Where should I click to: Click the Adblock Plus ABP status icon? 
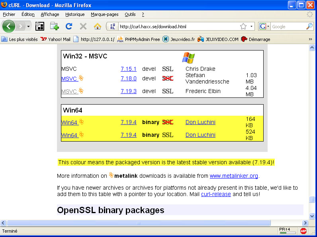point(303,231)
